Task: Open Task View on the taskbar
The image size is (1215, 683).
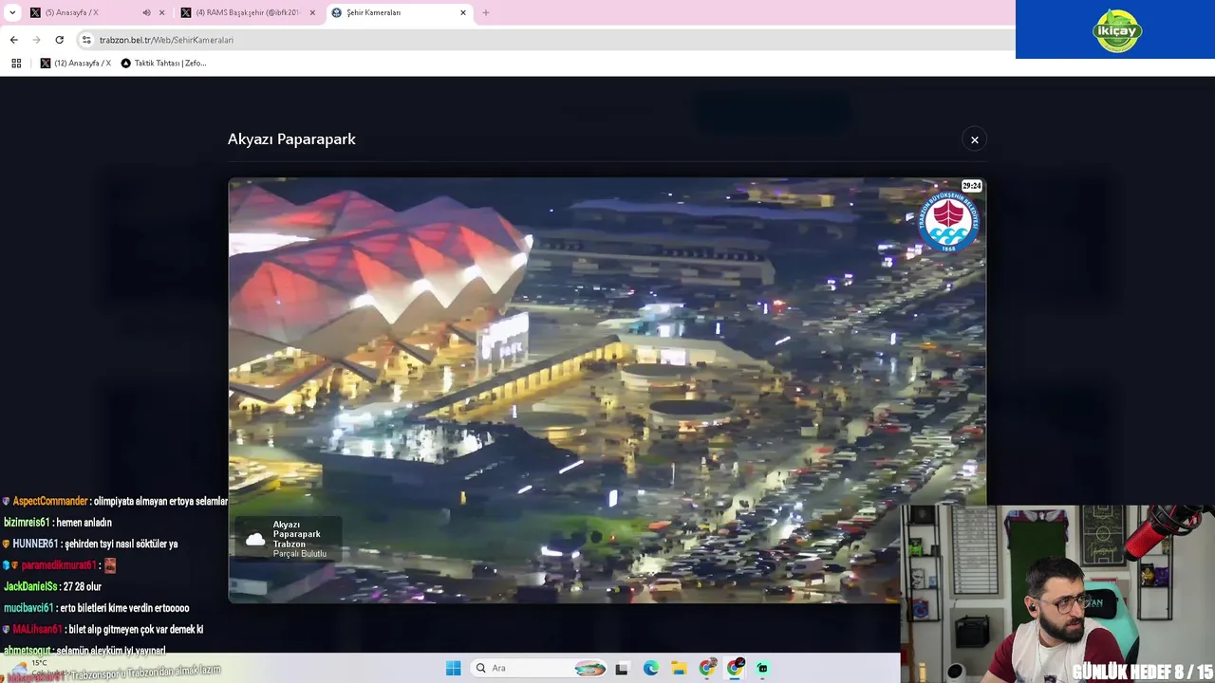Action: click(622, 668)
